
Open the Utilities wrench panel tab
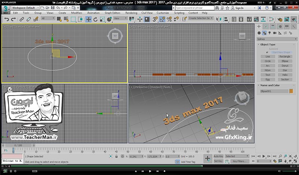point(294,27)
